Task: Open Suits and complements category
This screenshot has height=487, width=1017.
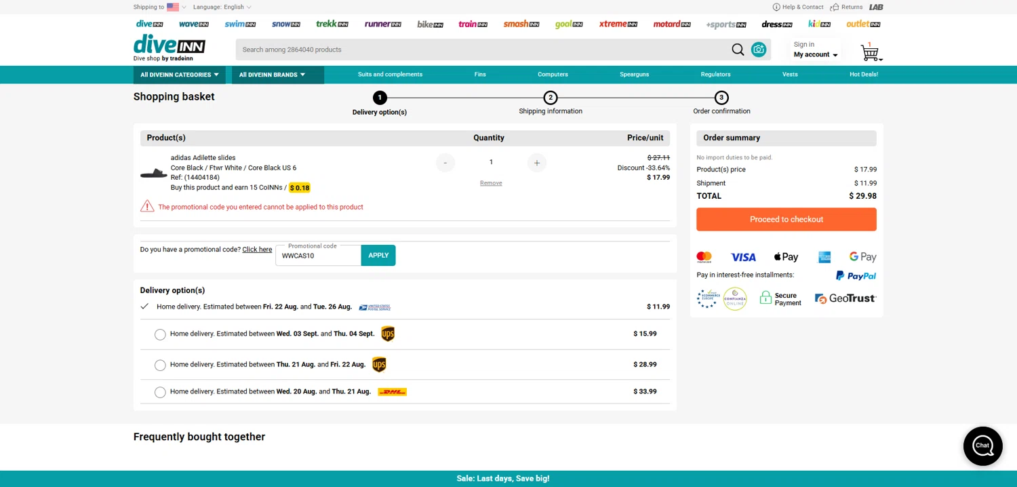Action: point(390,75)
